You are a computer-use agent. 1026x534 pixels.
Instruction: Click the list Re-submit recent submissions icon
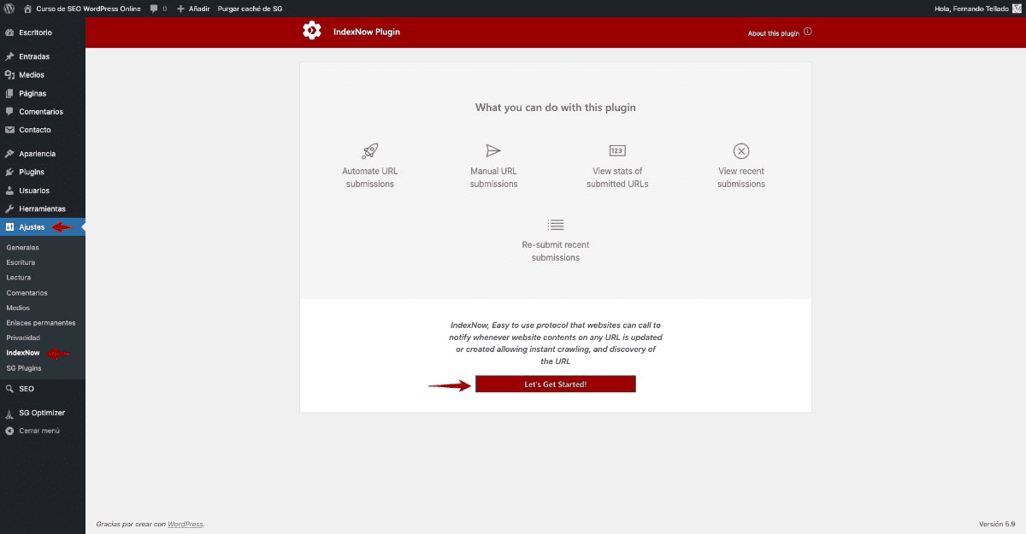point(556,225)
